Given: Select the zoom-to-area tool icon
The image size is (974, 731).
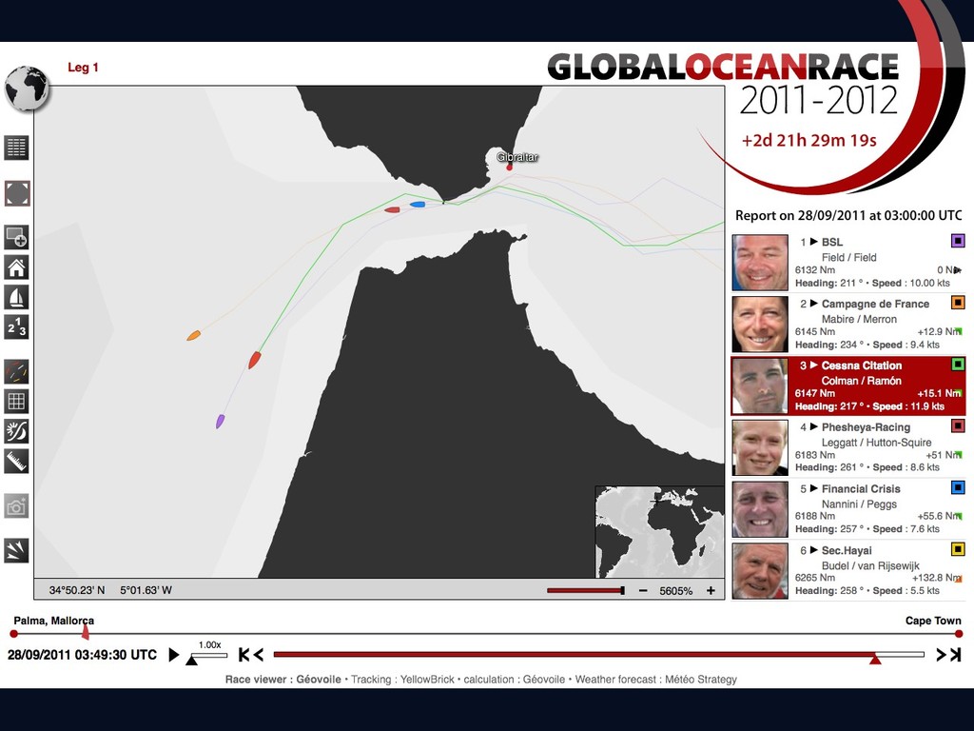Looking at the screenshot, I should pos(17,237).
